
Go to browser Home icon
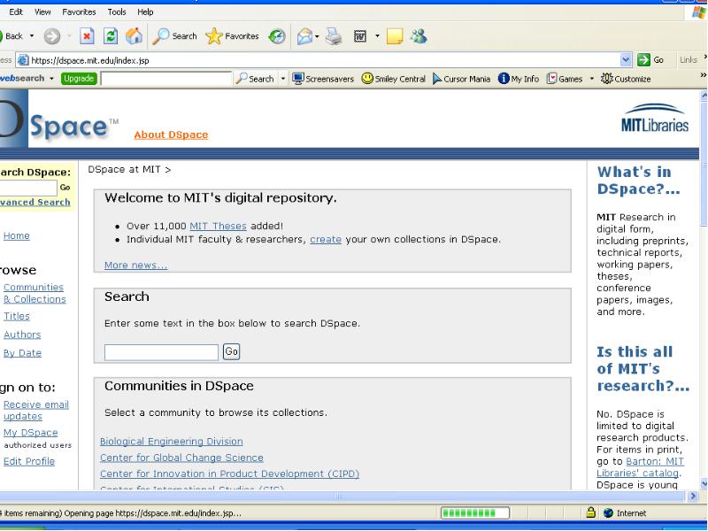click(134, 36)
